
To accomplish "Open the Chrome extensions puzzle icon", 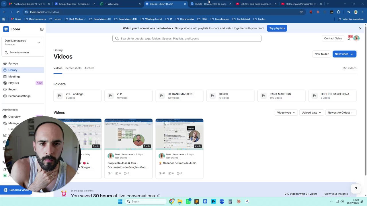I will click(339, 12).
